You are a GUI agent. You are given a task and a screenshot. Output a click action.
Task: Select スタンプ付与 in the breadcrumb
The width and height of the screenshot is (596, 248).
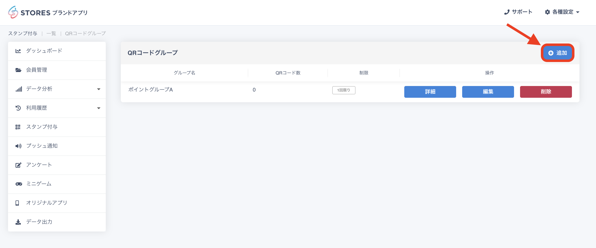[23, 33]
